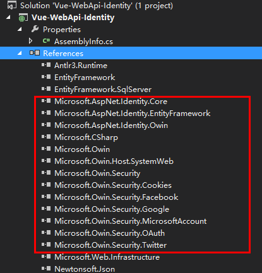Image resolution: width=262 pixels, height=273 pixels.
Task: Click the Properties wrench icon
Action: point(35,29)
